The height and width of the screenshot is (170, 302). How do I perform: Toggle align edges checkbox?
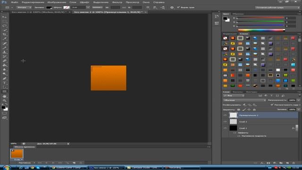(x=178, y=8)
